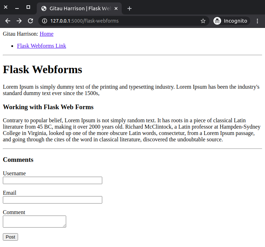This screenshot has width=265, height=247.
Task: Focus the Email input field
Action: [52, 200]
